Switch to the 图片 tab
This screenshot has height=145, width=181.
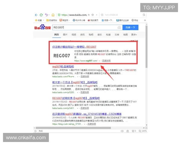tap(65, 34)
